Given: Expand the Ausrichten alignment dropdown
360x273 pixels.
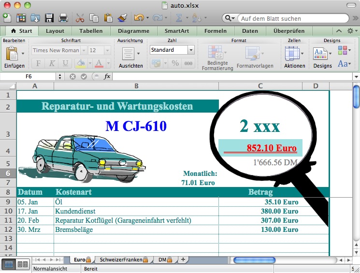Looking at the screenshot, I should [139, 54].
